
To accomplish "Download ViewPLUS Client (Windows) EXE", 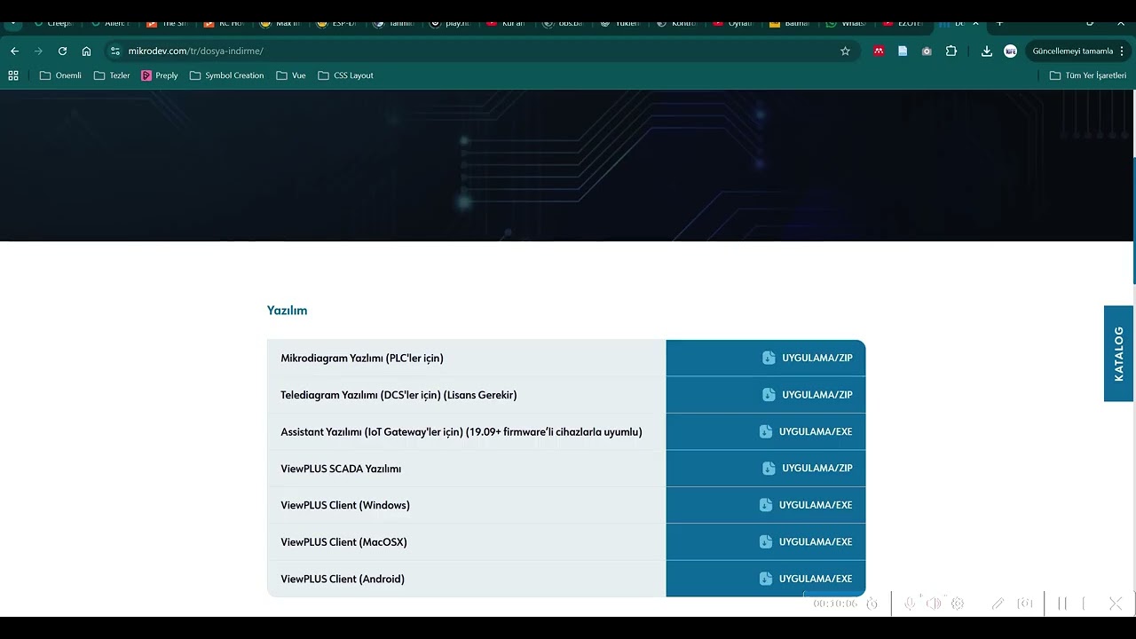I will tap(806, 505).
